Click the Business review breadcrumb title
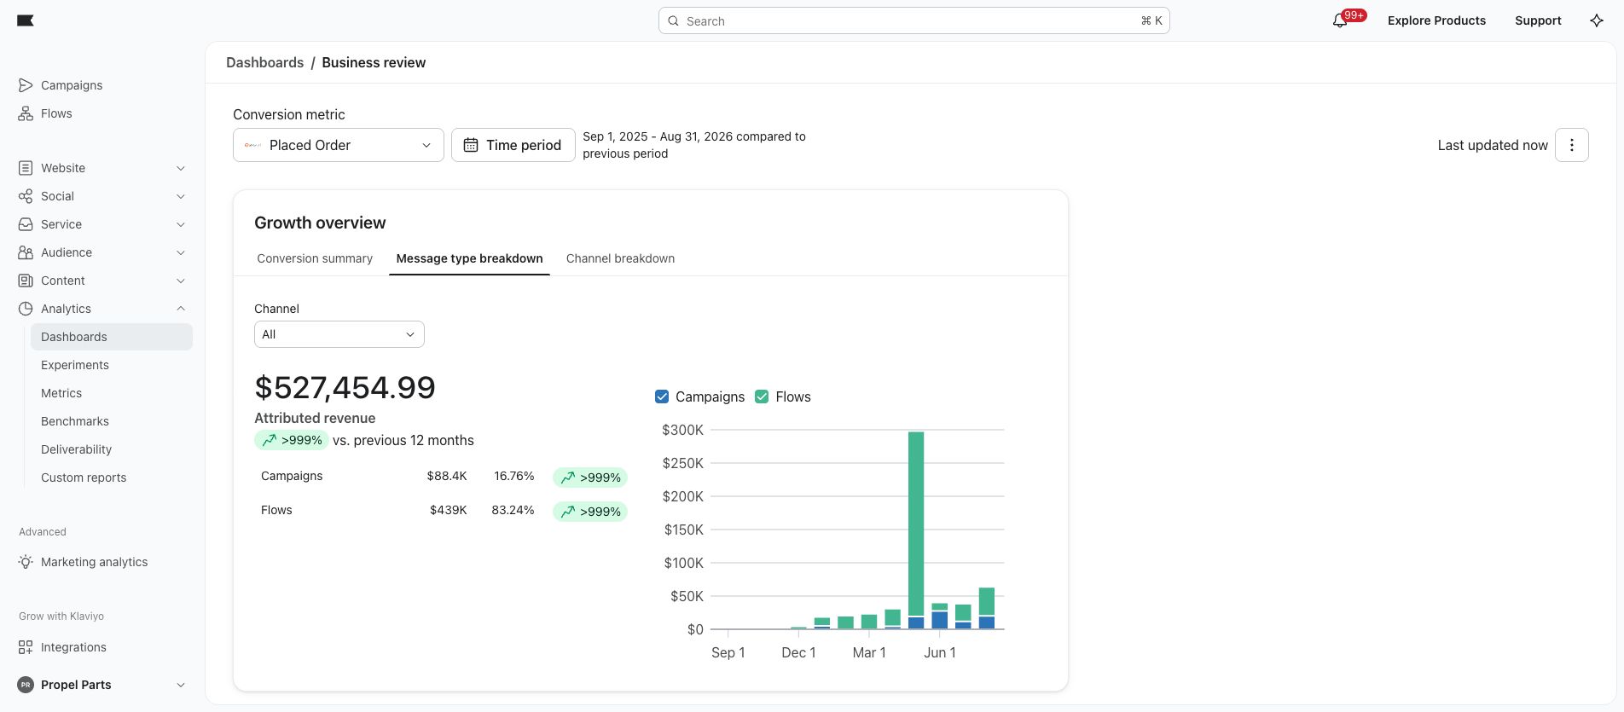This screenshot has width=1624, height=712. pos(374,62)
